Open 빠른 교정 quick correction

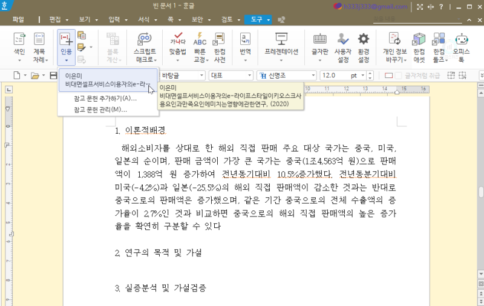click(200, 47)
